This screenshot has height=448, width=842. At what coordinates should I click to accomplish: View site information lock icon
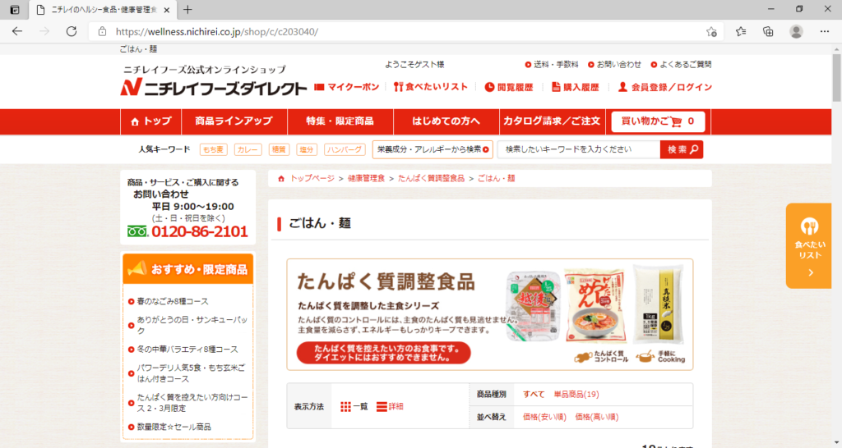pyautogui.click(x=103, y=32)
